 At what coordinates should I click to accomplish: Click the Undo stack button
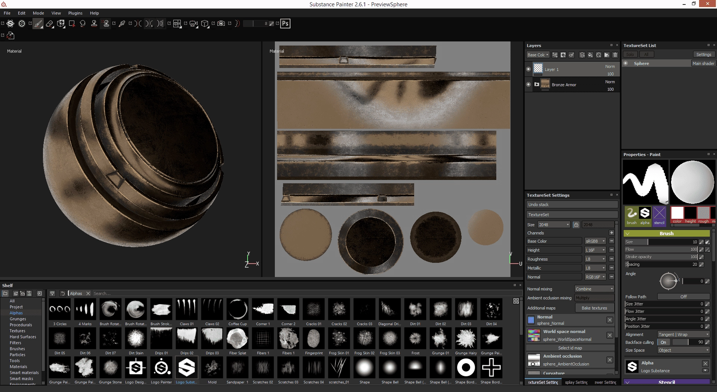572,205
